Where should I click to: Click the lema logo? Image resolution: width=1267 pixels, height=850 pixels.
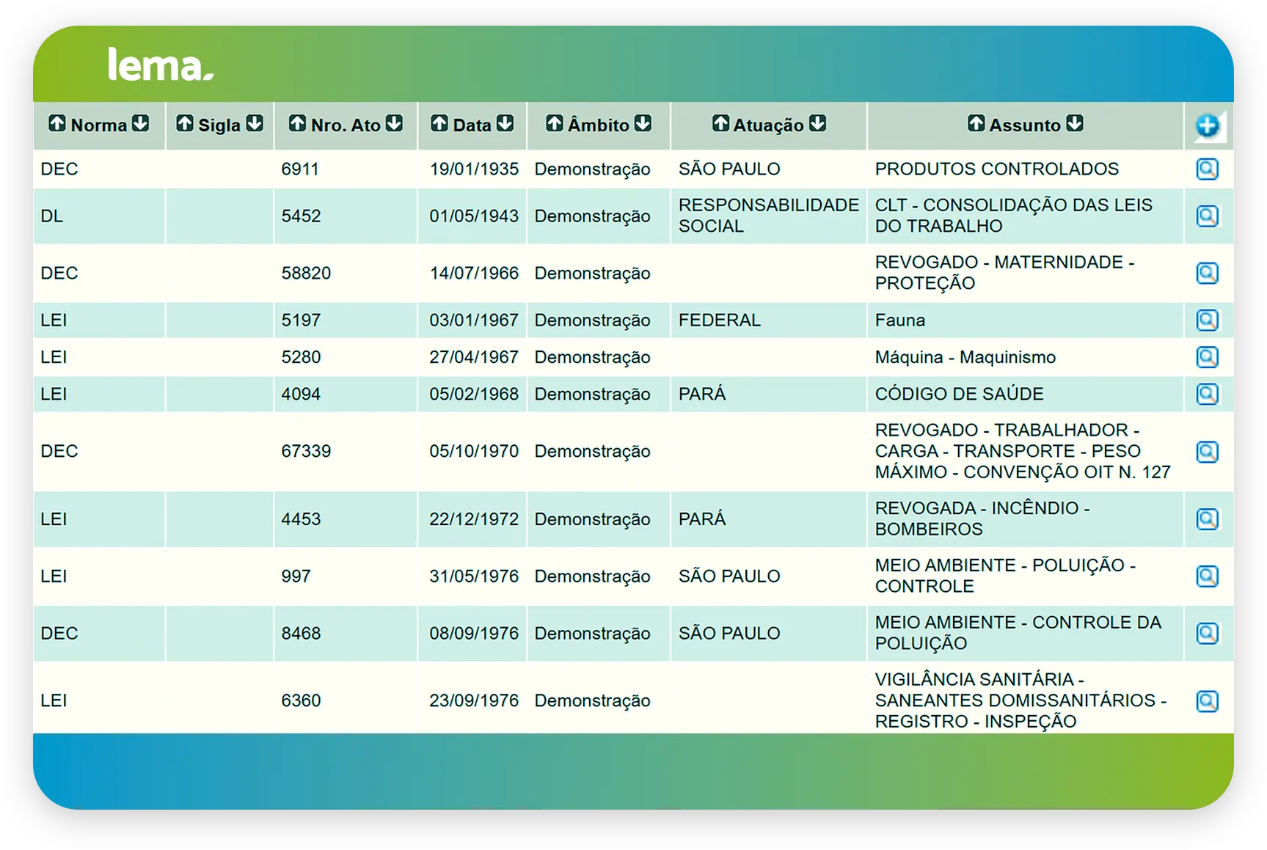click(x=160, y=65)
